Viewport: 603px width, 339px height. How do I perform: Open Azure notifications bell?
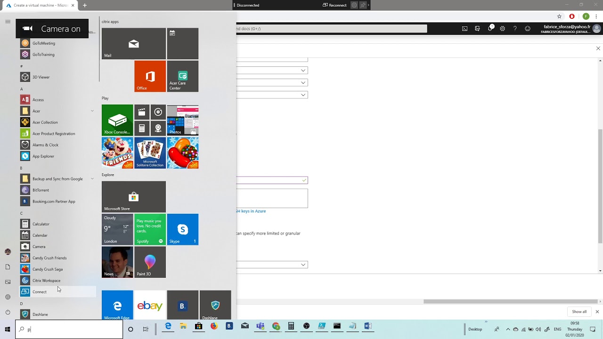click(x=490, y=29)
